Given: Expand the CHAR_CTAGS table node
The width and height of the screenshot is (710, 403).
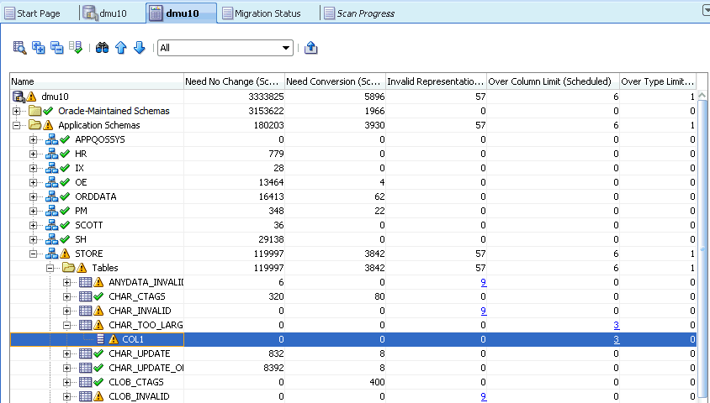Looking at the screenshot, I should 66,297.
